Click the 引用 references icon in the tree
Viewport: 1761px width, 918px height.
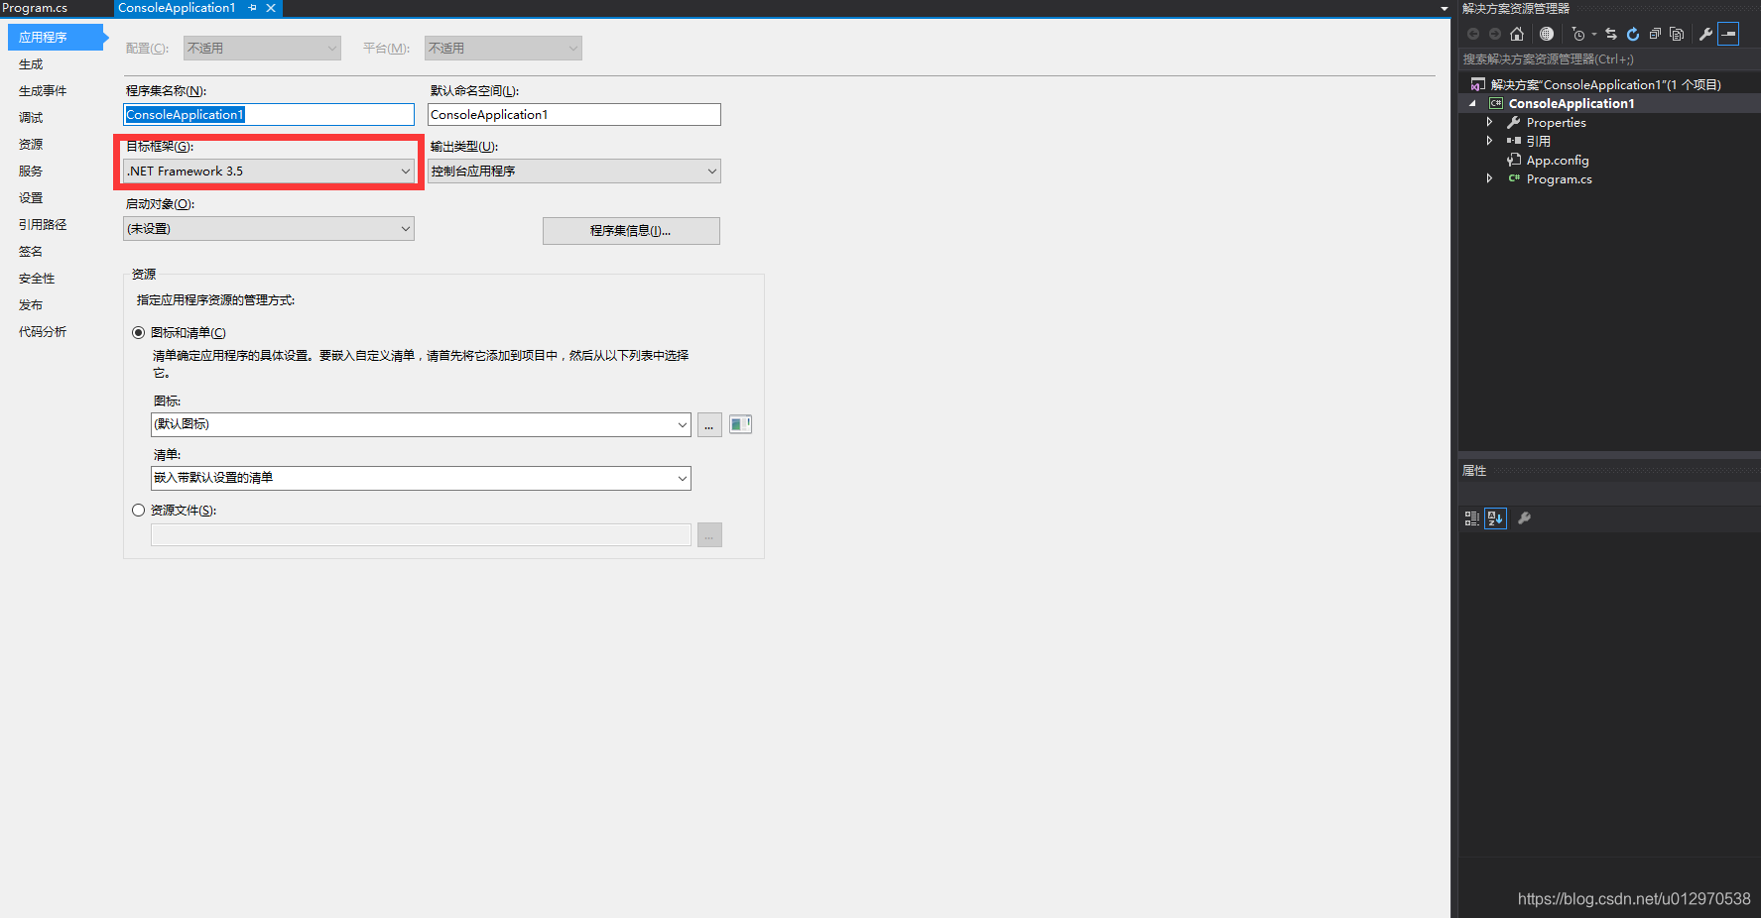[x=1514, y=141]
